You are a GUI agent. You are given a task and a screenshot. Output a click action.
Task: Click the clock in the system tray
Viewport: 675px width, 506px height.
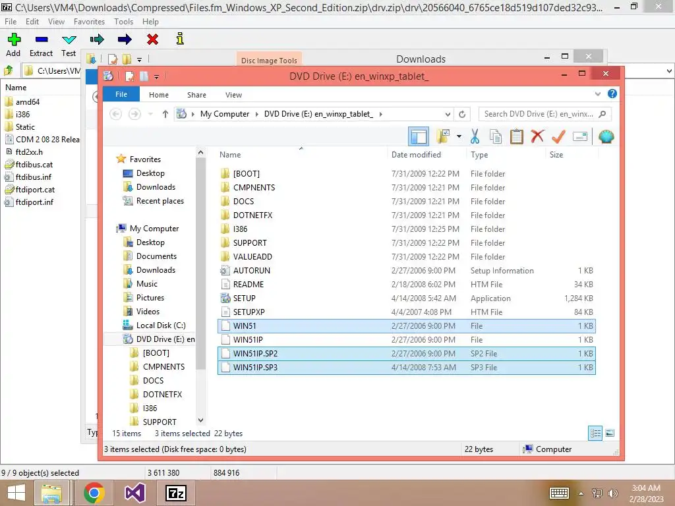point(646,493)
